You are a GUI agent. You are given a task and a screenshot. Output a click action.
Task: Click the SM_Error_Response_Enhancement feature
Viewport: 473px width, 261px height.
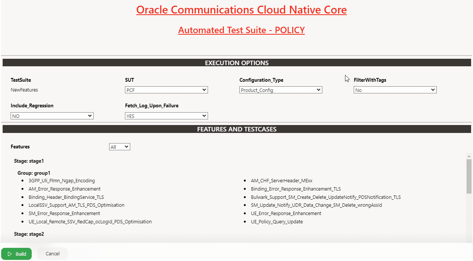tap(64, 213)
